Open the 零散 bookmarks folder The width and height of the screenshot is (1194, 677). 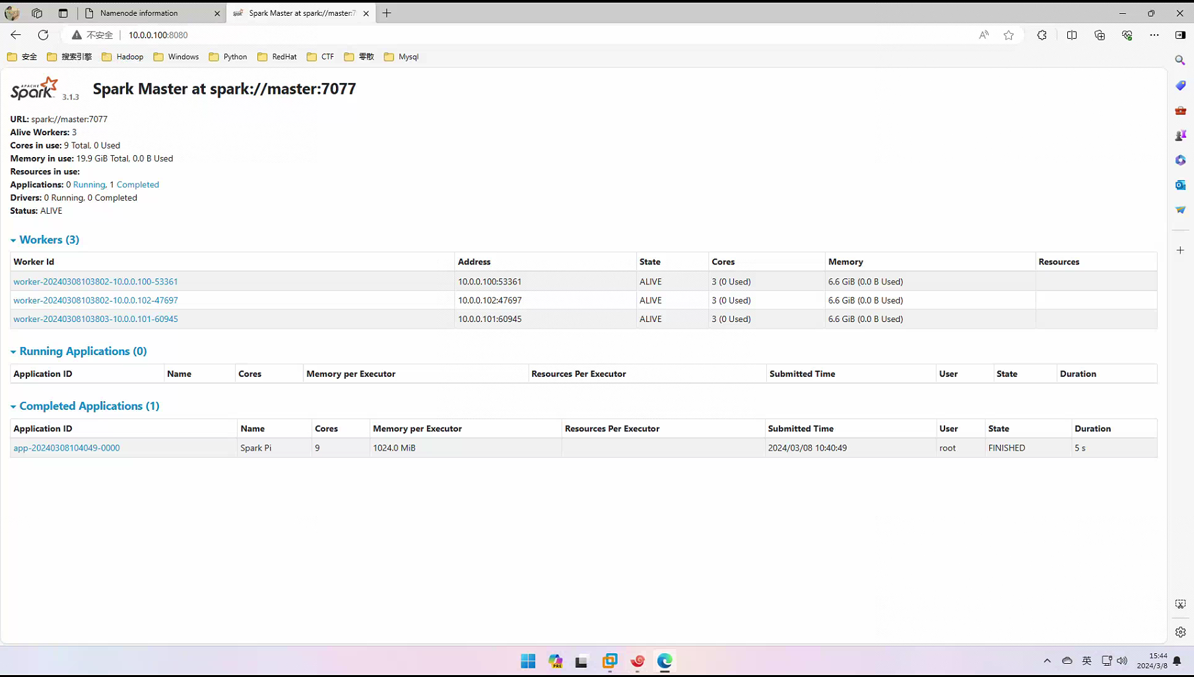(359, 57)
